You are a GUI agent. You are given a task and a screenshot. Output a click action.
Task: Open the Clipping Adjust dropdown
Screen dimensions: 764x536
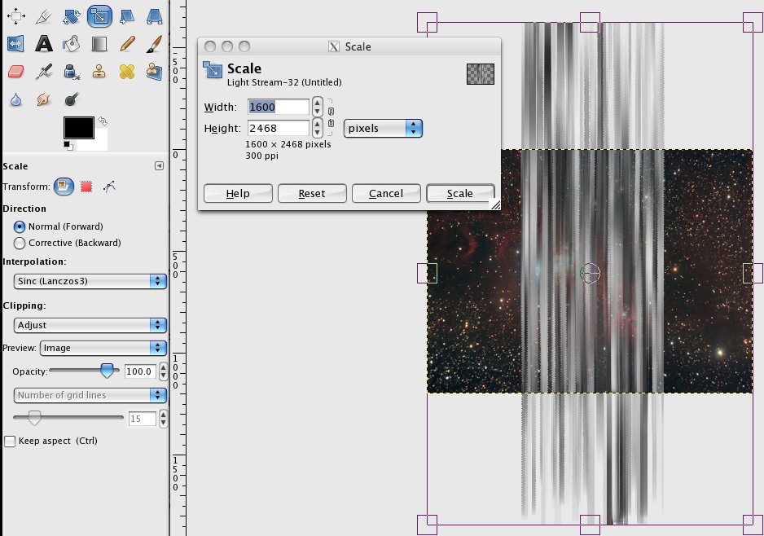pos(90,325)
